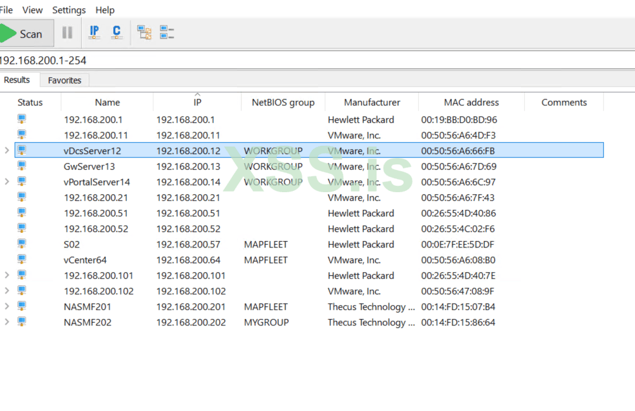Image resolution: width=635 pixels, height=411 pixels.
Task: Expand the vPortalServer14 row
Action: point(7,181)
